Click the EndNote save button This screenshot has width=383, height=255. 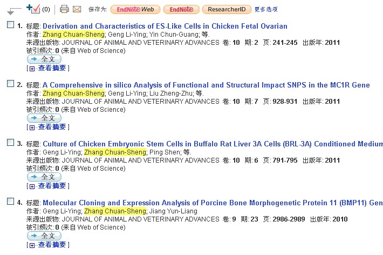click(x=181, y=9)
